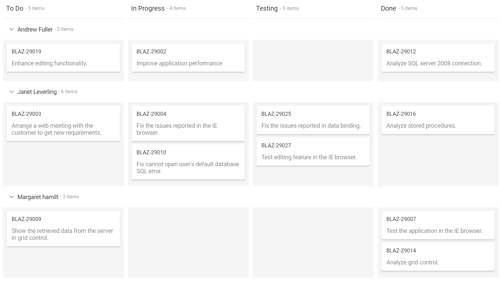Open card BLAZ-29002 Improve application performance
The height and width of the screenshot is (281, 502).
pos(188,58)
